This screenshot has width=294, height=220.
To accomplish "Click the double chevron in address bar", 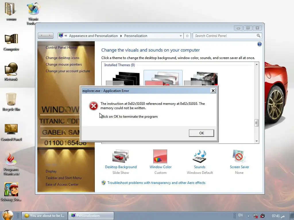I will point(66,36).
